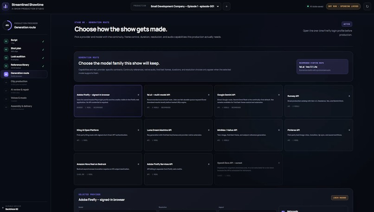Select Amazon Nova Reel on Bedrock card
374x212 pixels.
click(108, 169)
